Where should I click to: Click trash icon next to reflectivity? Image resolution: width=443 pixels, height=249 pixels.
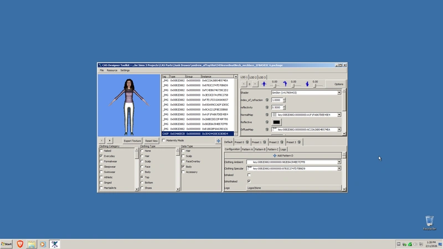[x=267, y=107]
